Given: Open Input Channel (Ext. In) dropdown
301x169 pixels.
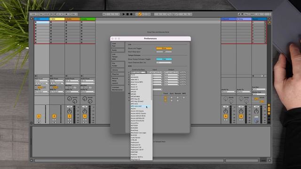Looking at the screenshot, I should click(x=164, y=62).
